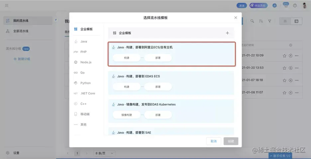Screen dimensions: 311x159
Task: Click 部署 stage in EDAS ECS template
Action: point(158,87)
